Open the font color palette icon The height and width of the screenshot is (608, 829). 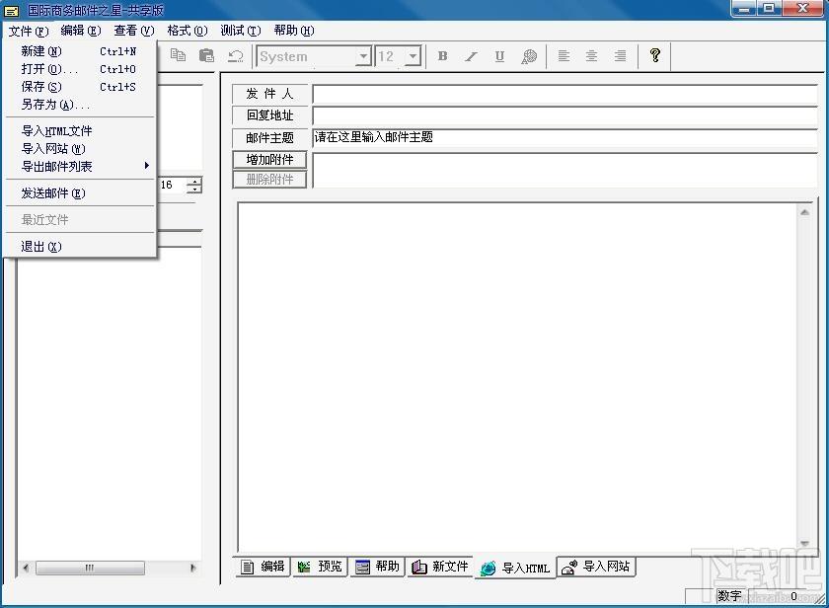529,56
